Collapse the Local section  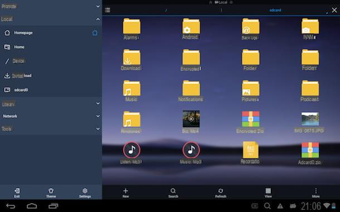pyautogui.click(x=98, y=19)
